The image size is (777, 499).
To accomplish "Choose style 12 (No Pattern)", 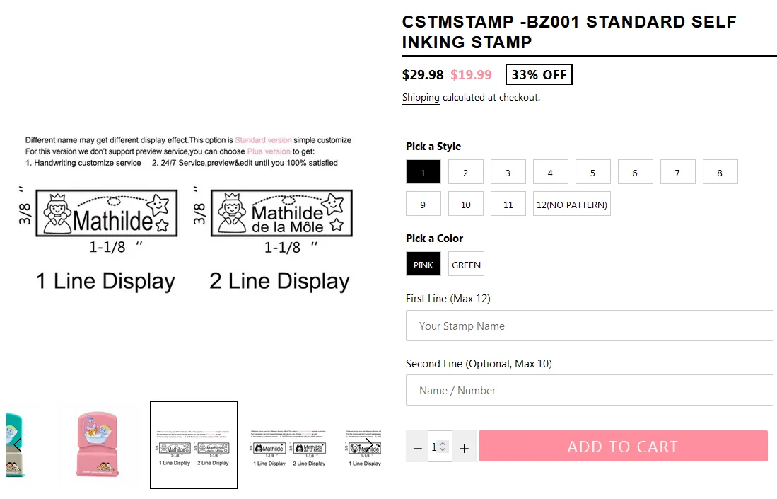I will (571, 204).
